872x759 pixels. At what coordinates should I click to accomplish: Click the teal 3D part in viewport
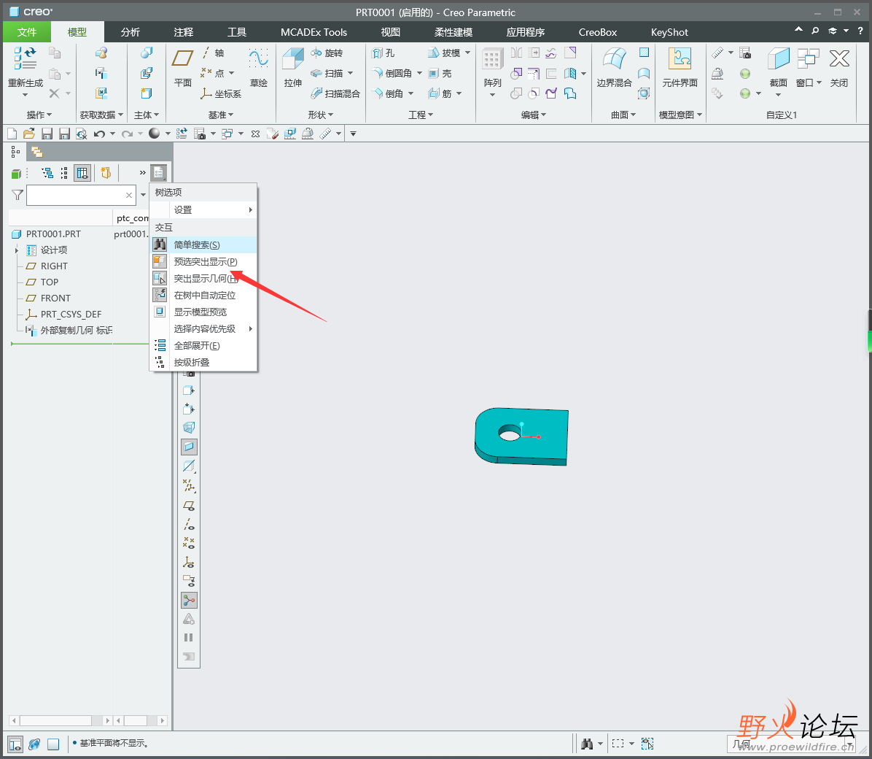(521, 436)
